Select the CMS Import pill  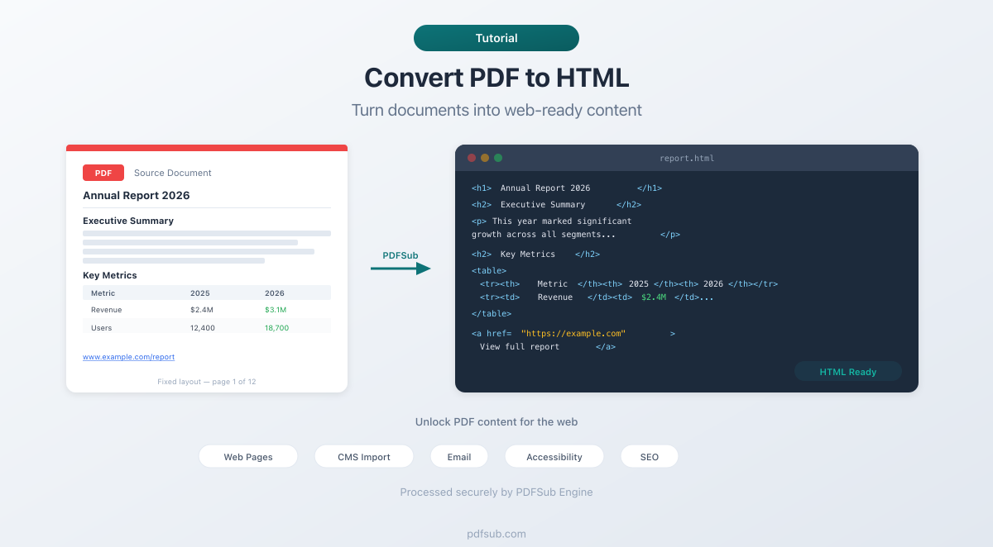(x=364, y=456)
